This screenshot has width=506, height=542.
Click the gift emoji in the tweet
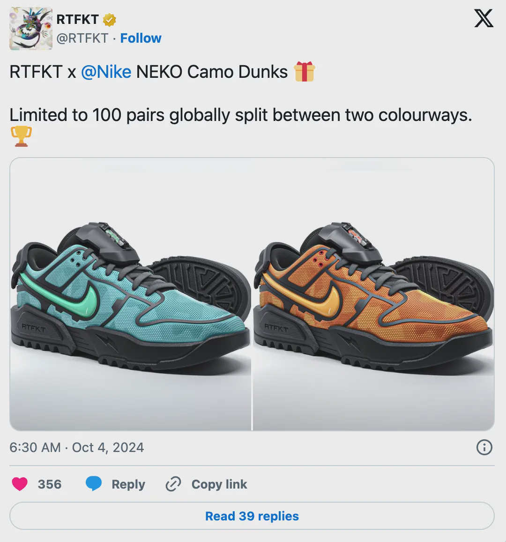click(304, 72)
